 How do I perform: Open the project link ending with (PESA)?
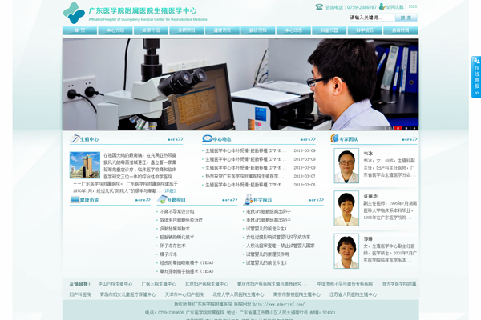tap(187, 263)
